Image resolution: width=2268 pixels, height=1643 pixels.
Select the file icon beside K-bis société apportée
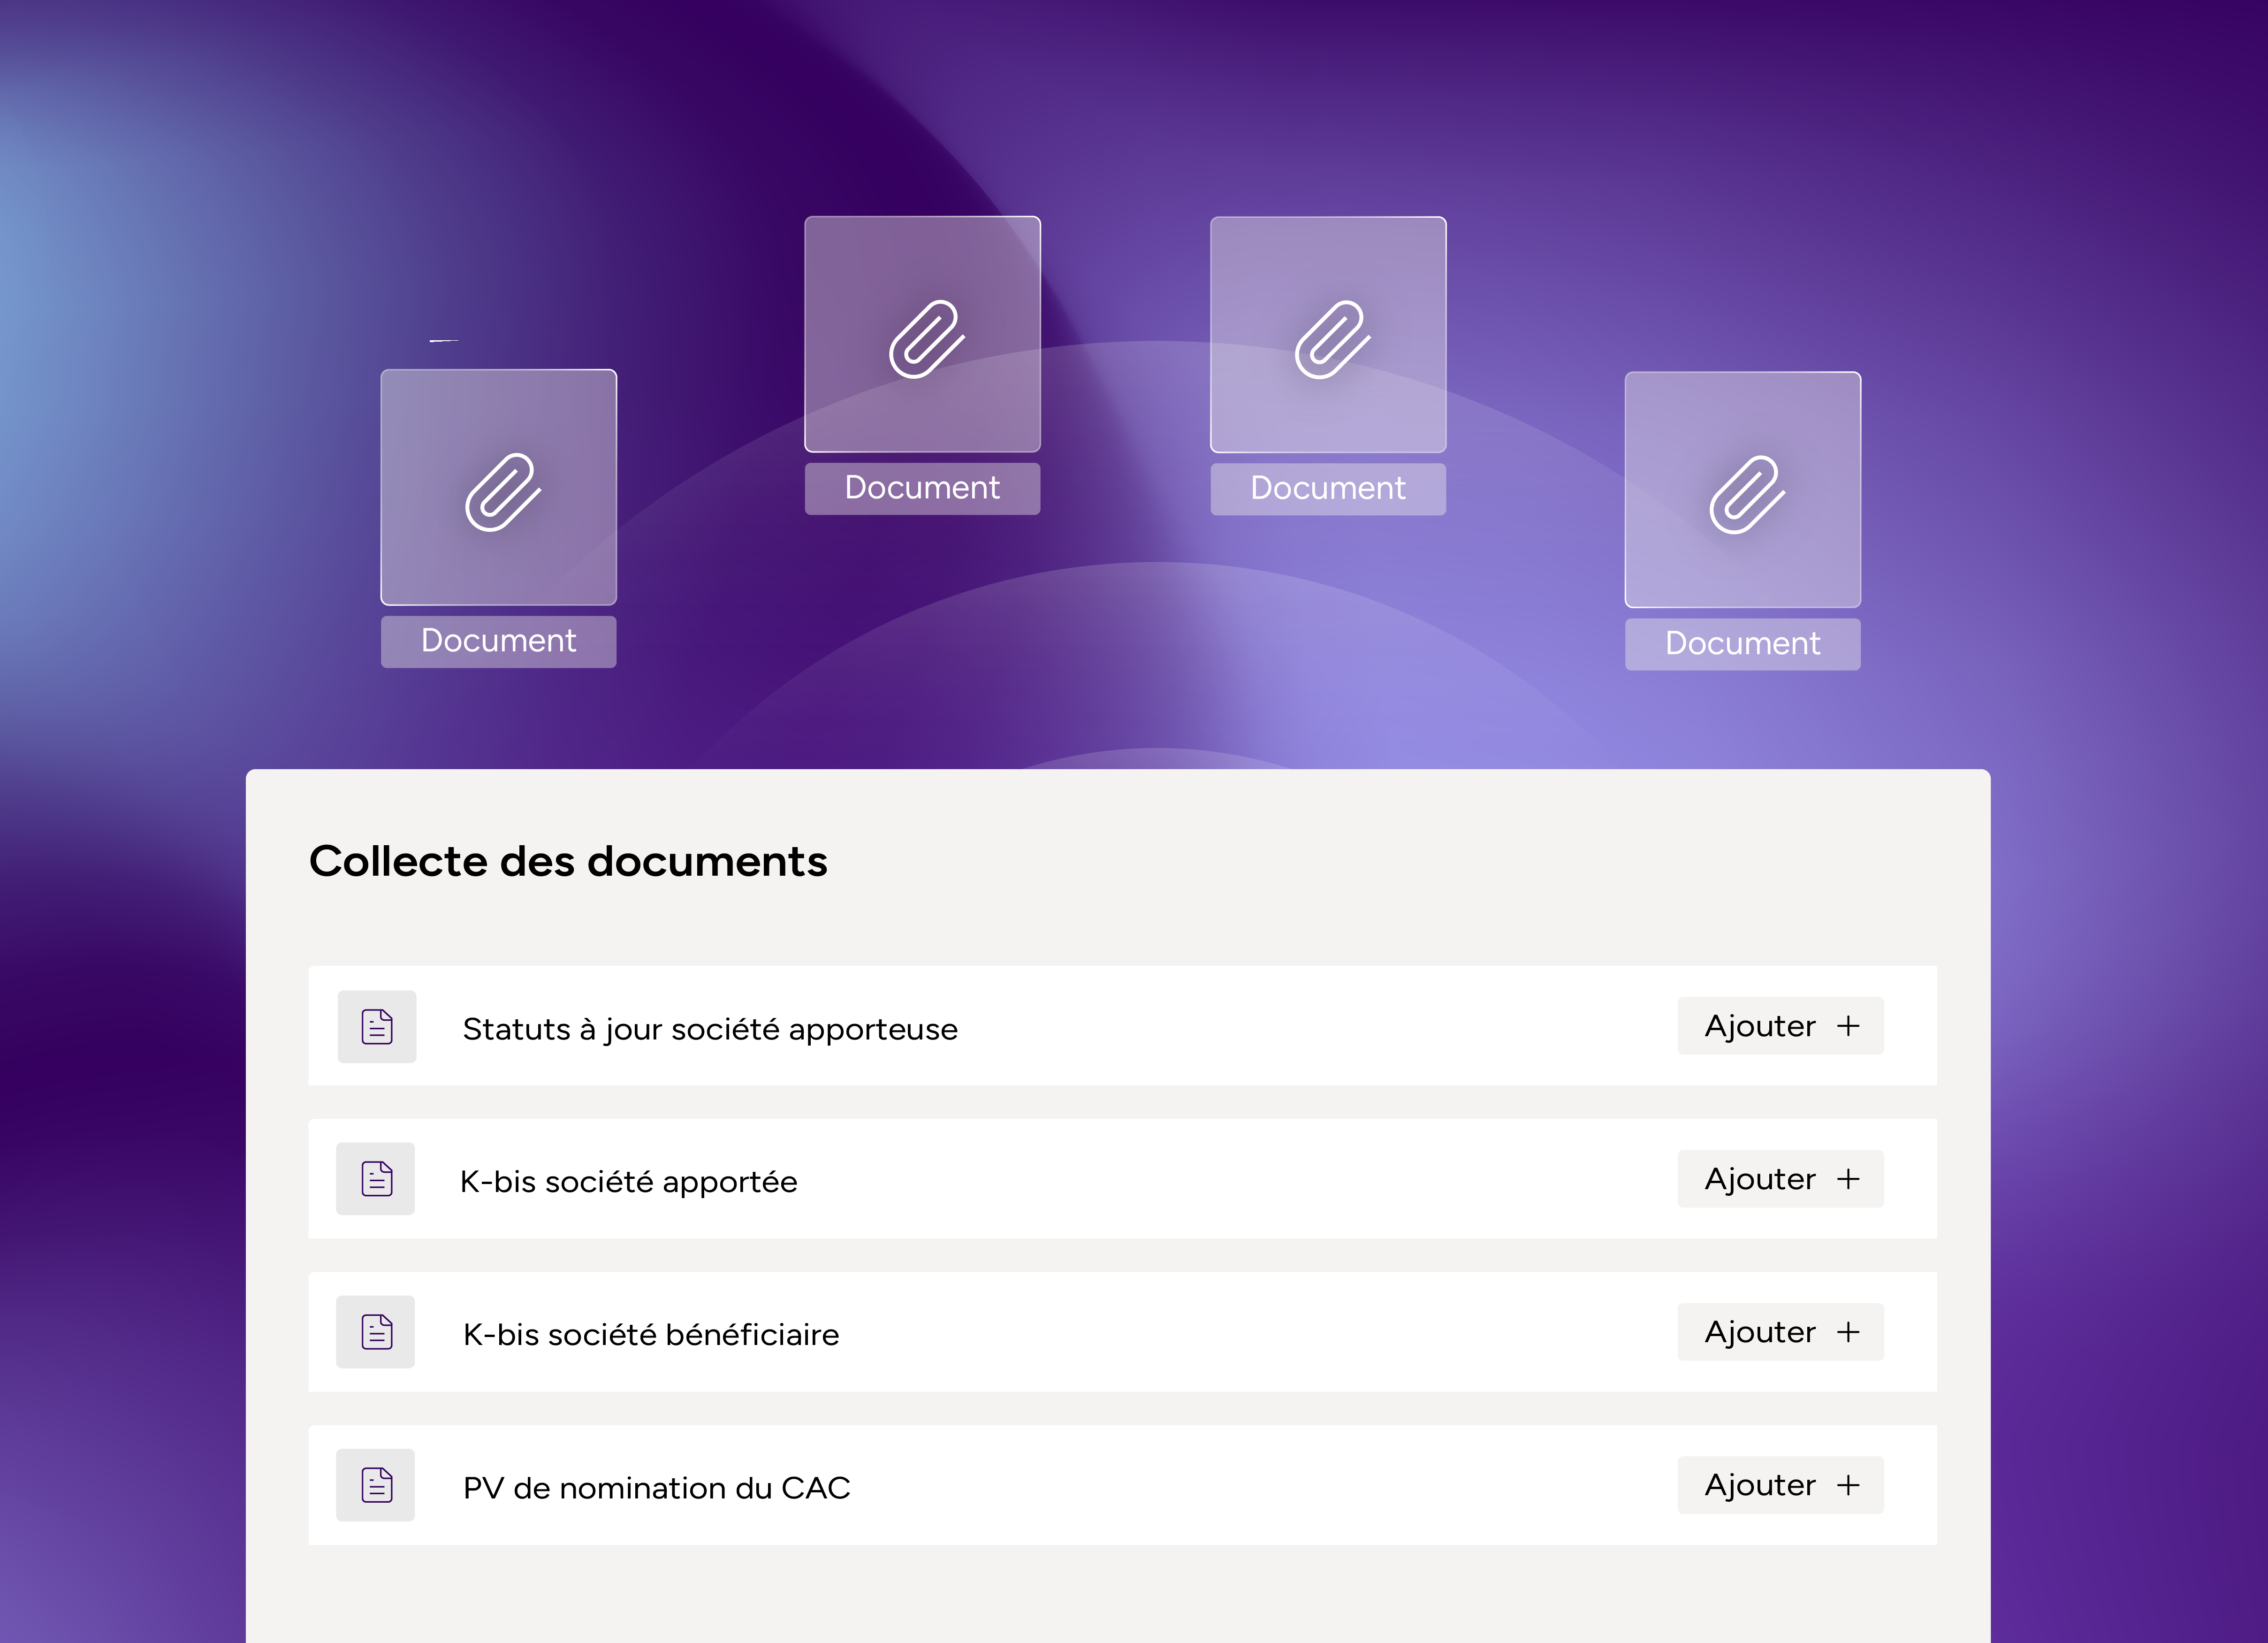[375, 1179]
